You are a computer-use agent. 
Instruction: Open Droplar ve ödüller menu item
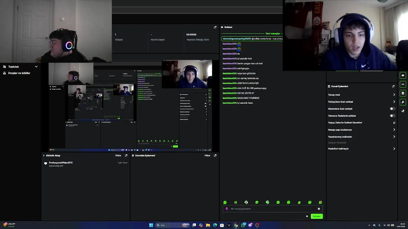pyautogui.click(x=19, y=73)
